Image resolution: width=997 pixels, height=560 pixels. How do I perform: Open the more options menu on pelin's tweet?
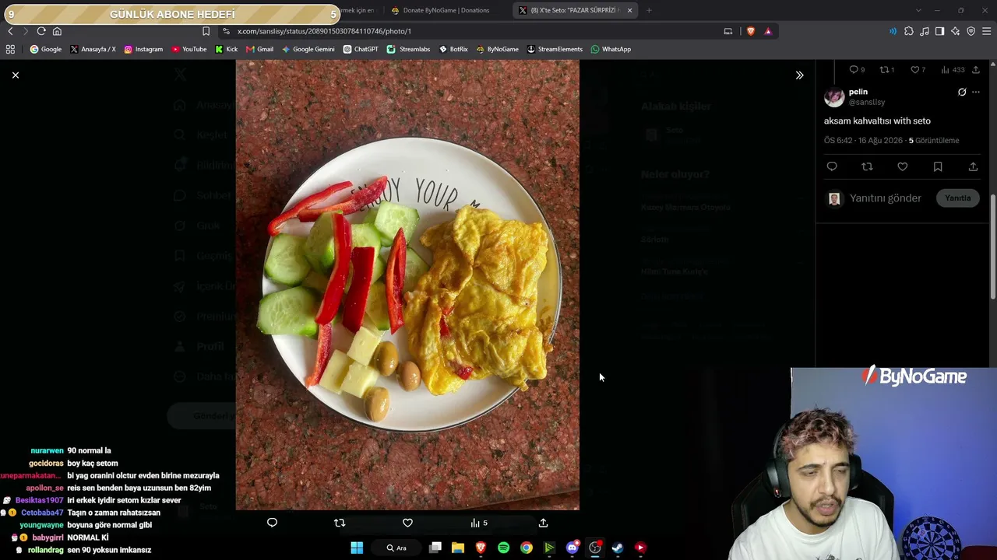[x=976, y=92]
